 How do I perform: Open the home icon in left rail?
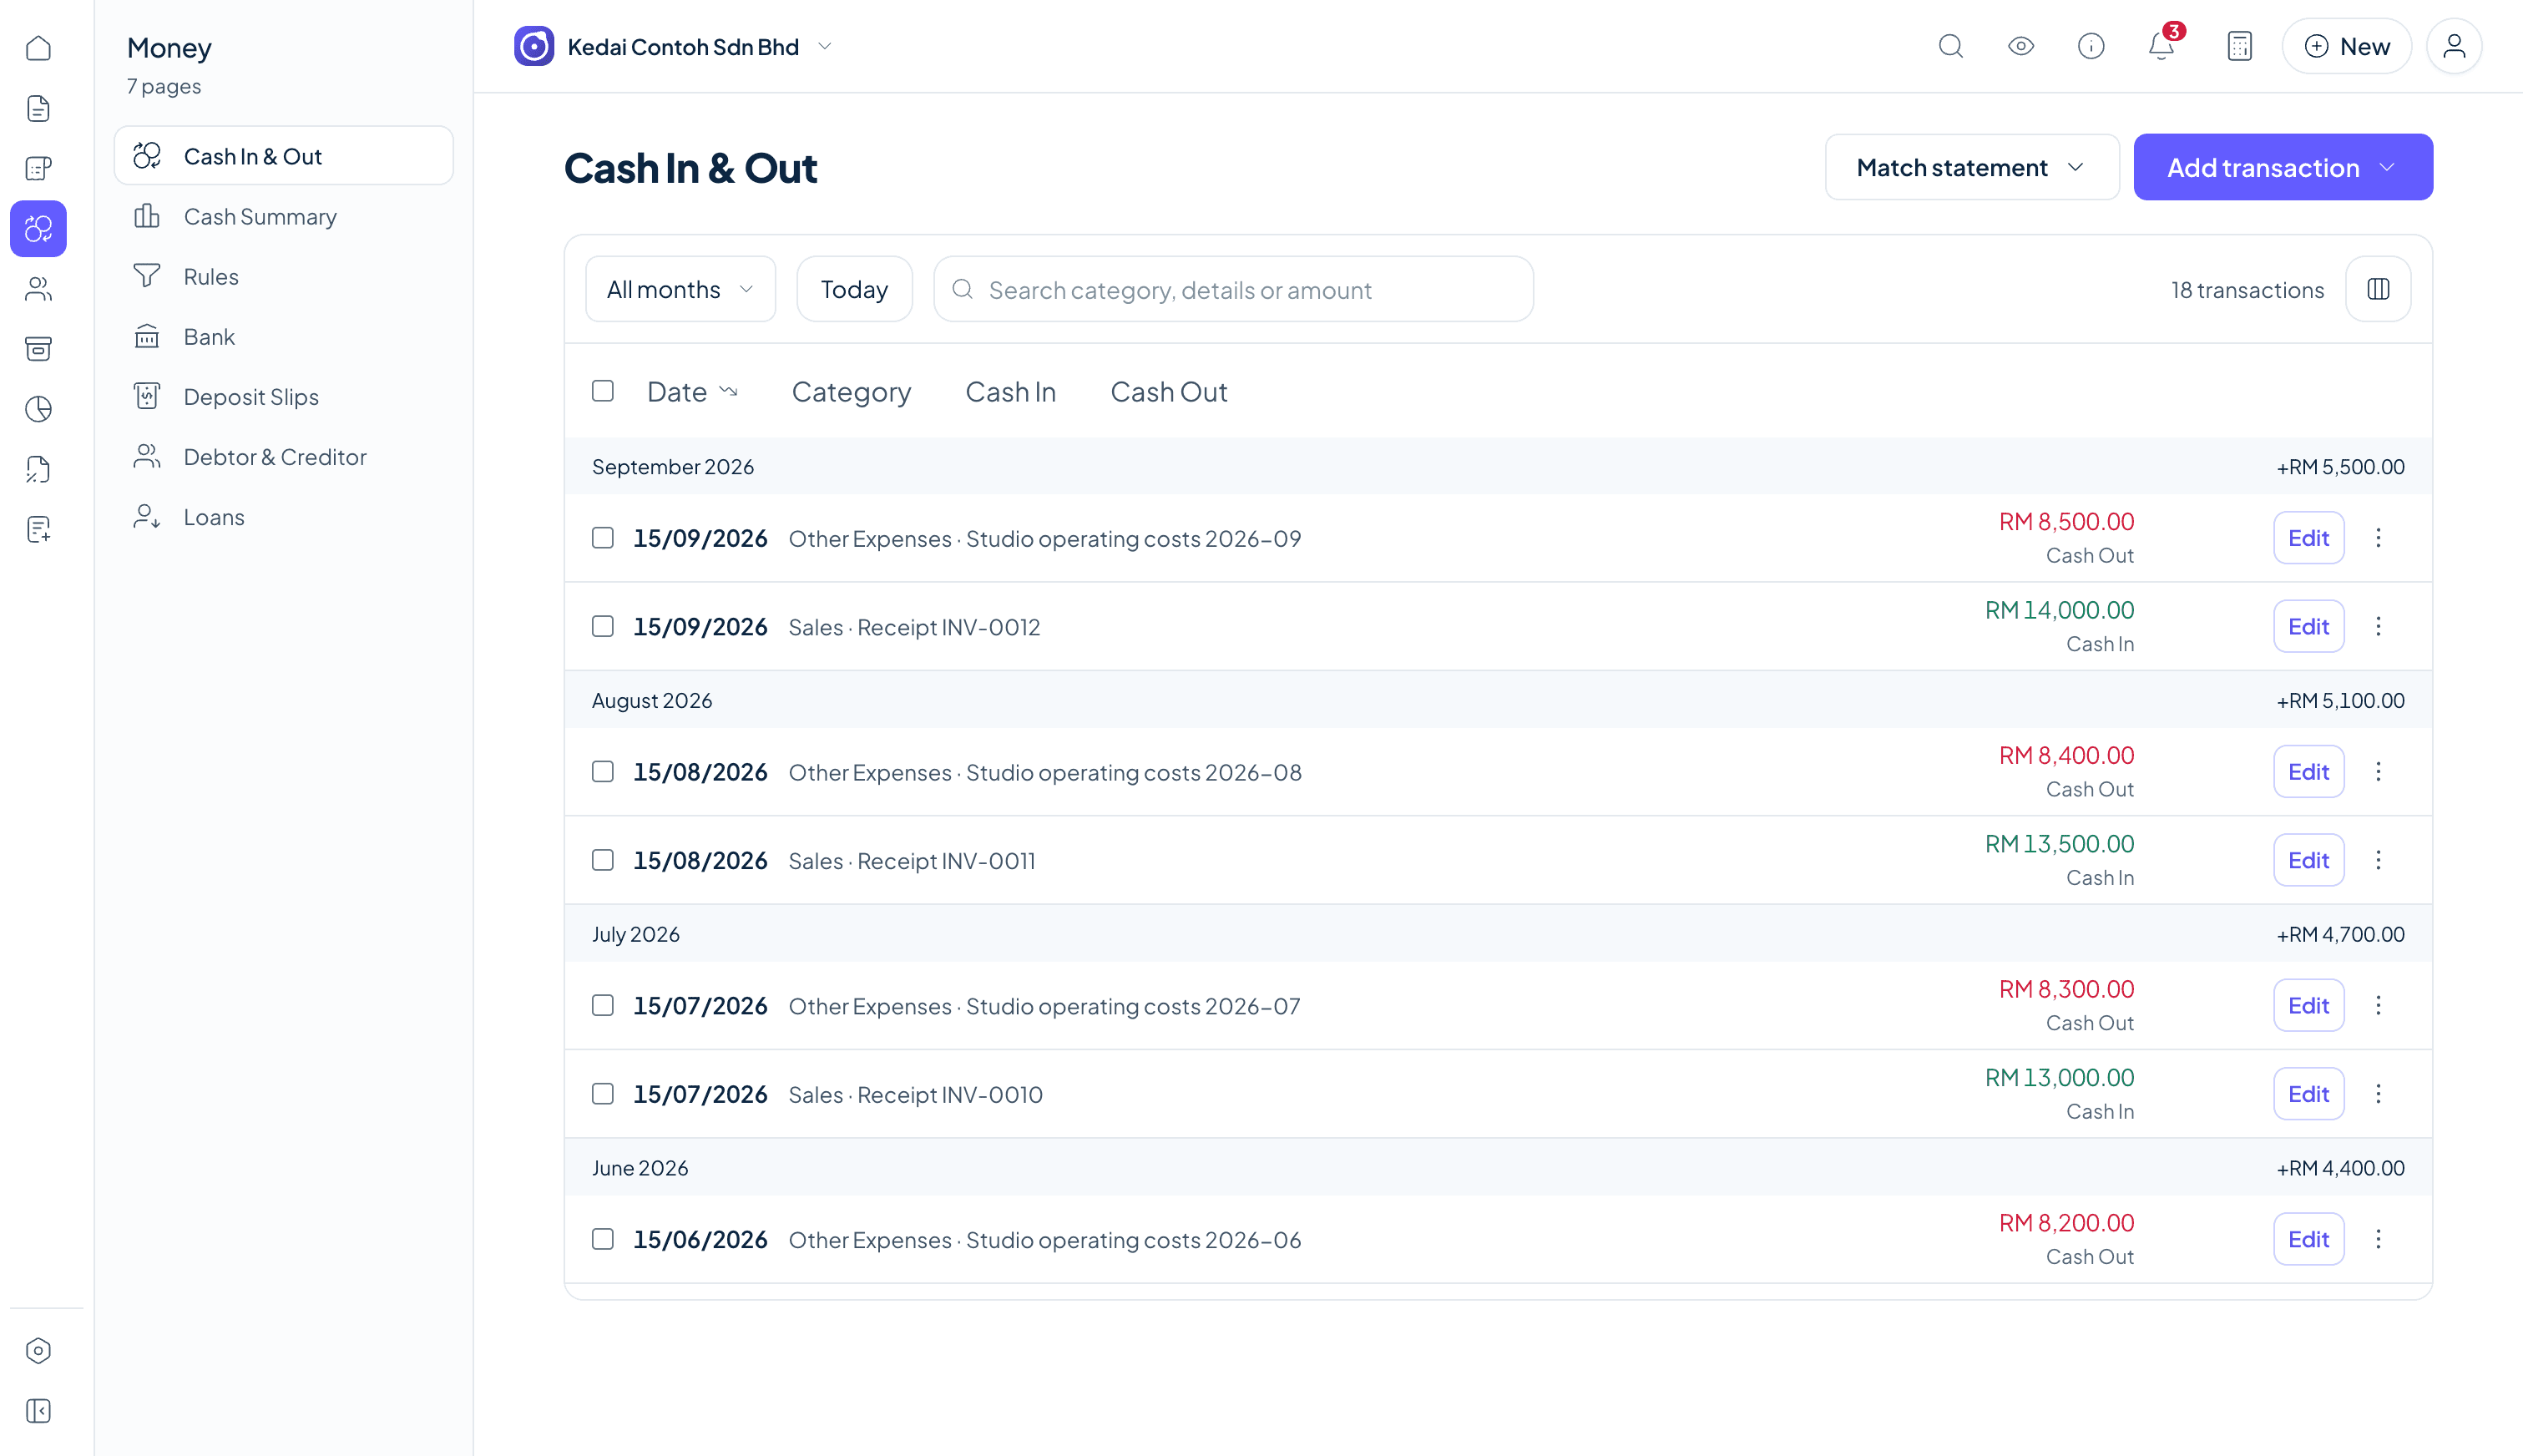(38, 48)
